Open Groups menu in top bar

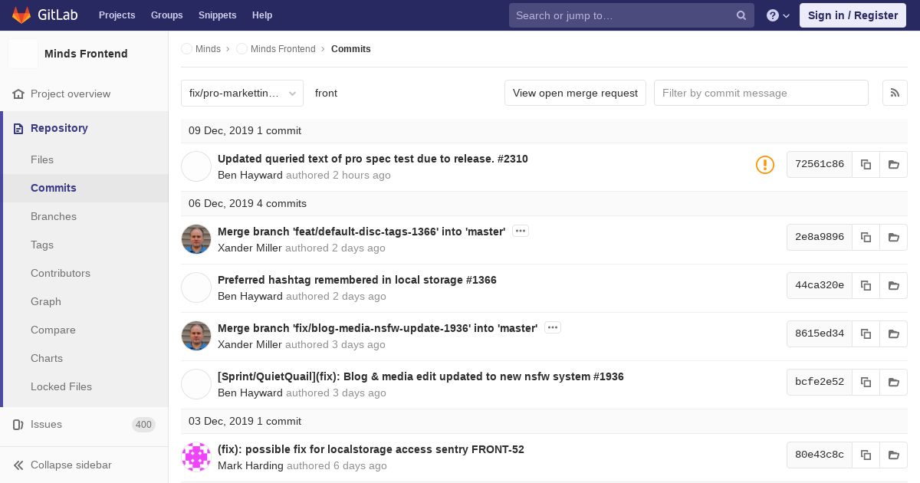[x=166, y=15]
